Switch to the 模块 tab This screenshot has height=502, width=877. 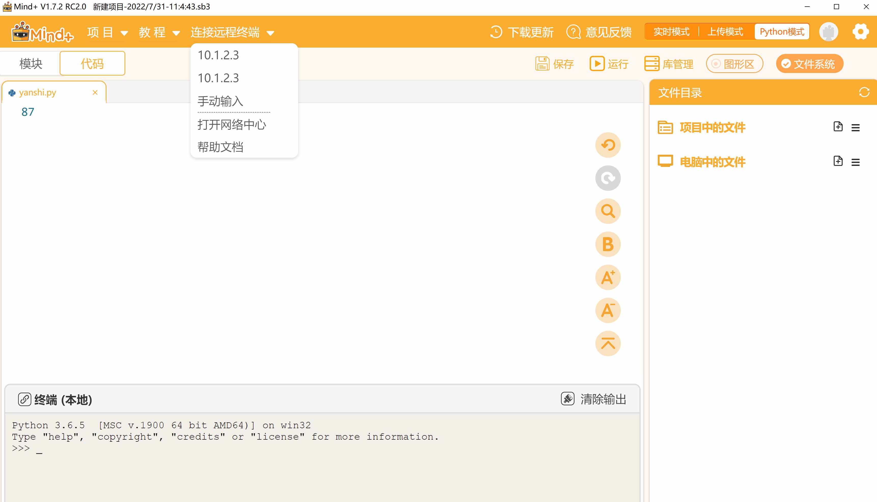pos(31,63)
